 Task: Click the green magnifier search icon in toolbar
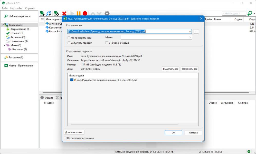coord(250,13)
